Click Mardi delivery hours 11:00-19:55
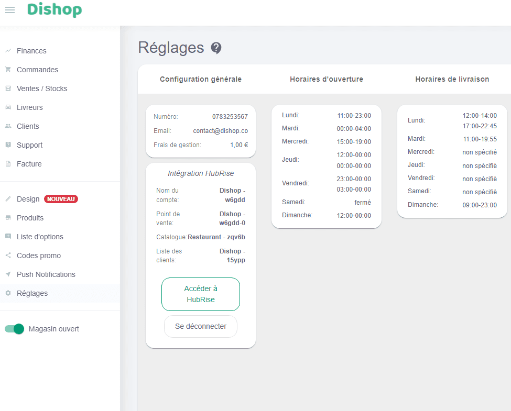 coord(480,139)
